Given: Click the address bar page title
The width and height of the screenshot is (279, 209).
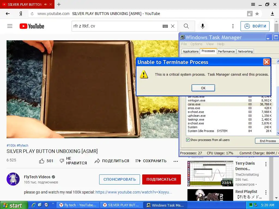Looking at the screenshot, I should click(x=116, y=14).
